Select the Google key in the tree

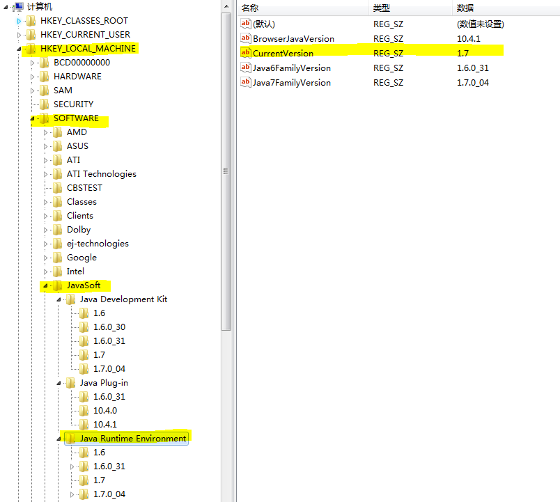tap(81, 257)
